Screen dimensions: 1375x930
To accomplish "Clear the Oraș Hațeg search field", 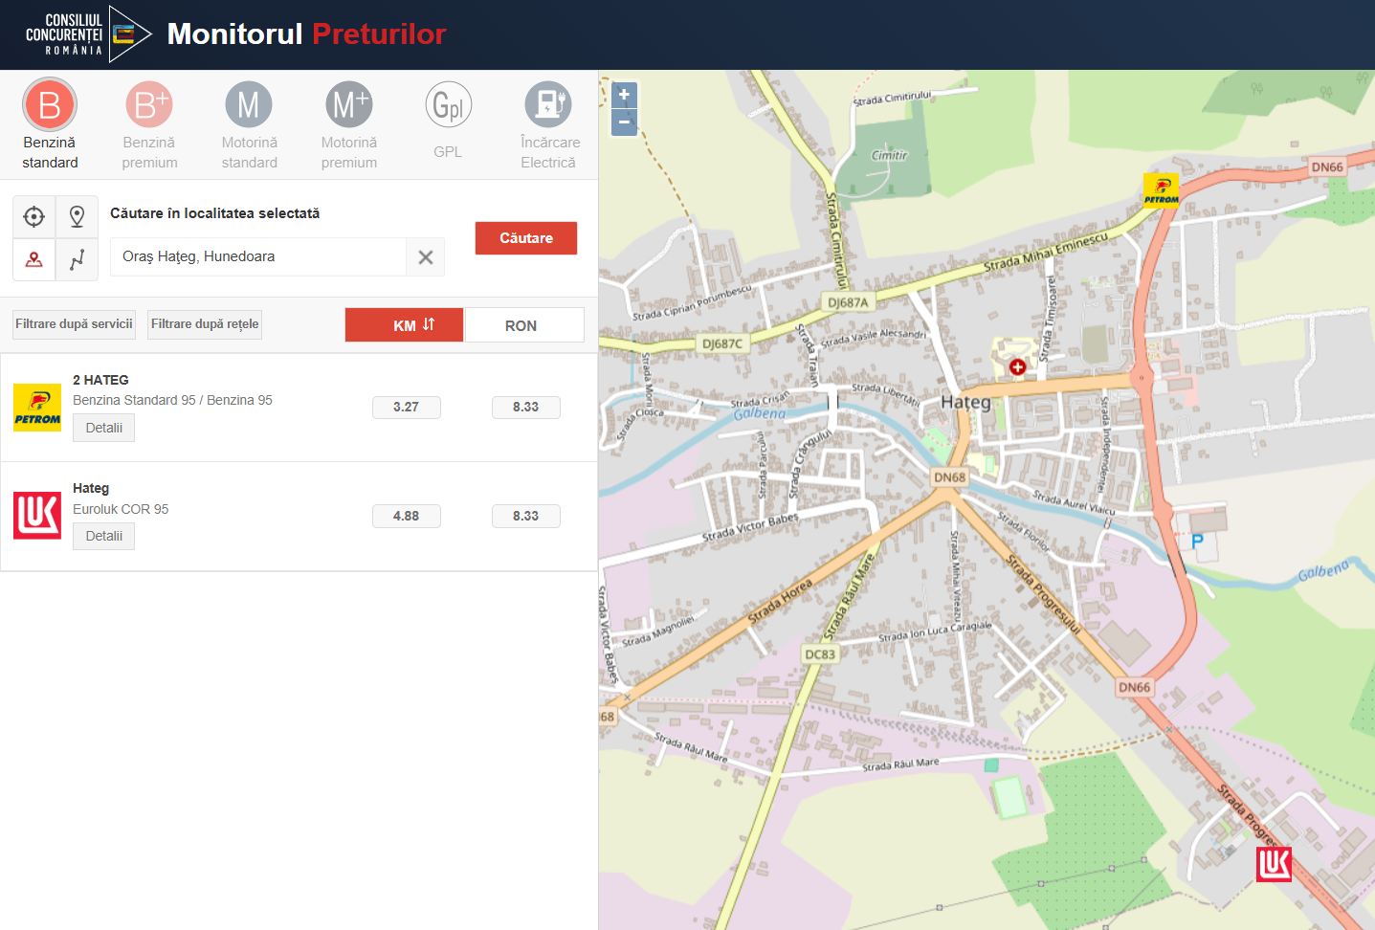I will tap(426, 257).
